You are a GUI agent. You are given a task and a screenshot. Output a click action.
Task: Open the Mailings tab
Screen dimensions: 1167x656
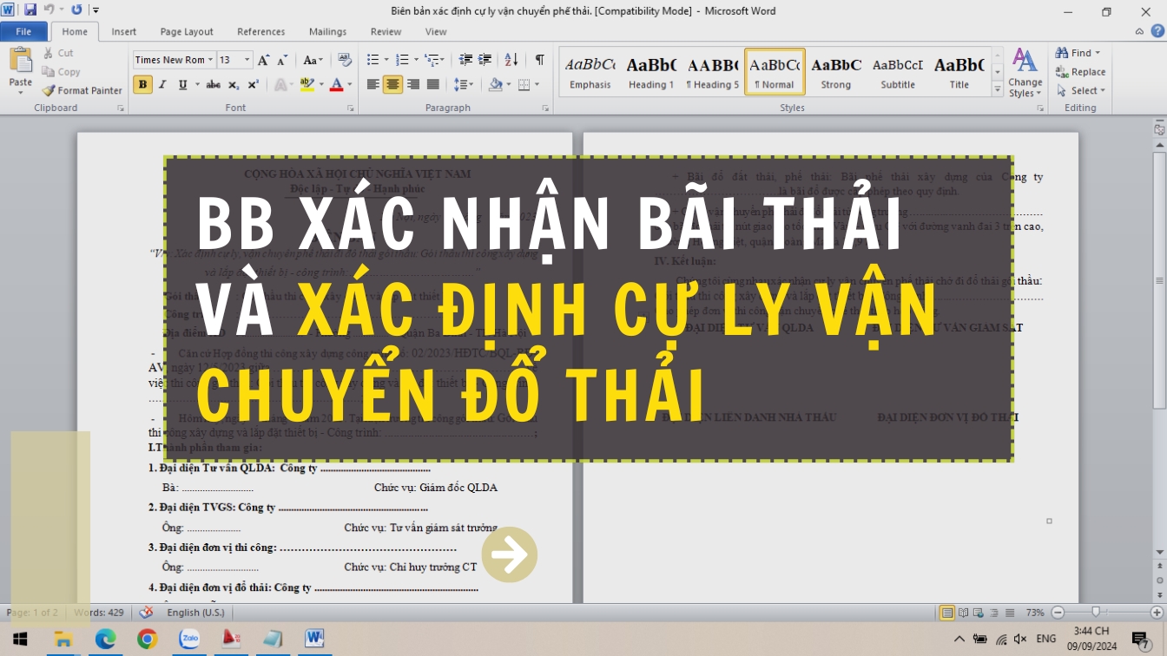[327, 31]
